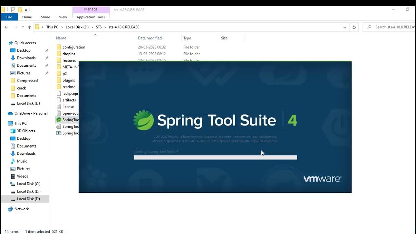The height and width of the screenshot is (234, 416).
Task: Click Properties checkmark icon in quick toolbar
Action: tap(13, 10)
